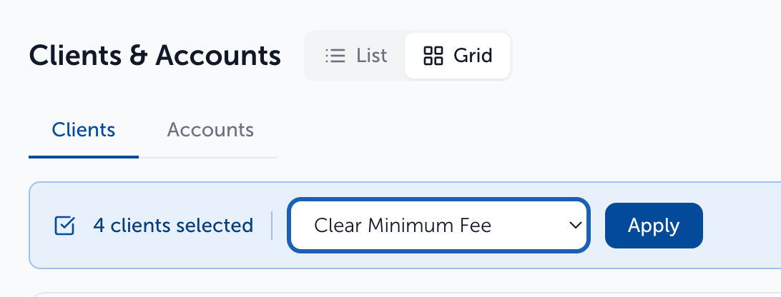781x297 pixels.
Task: Switch to the Accounts tab
Action: (210, 130)
